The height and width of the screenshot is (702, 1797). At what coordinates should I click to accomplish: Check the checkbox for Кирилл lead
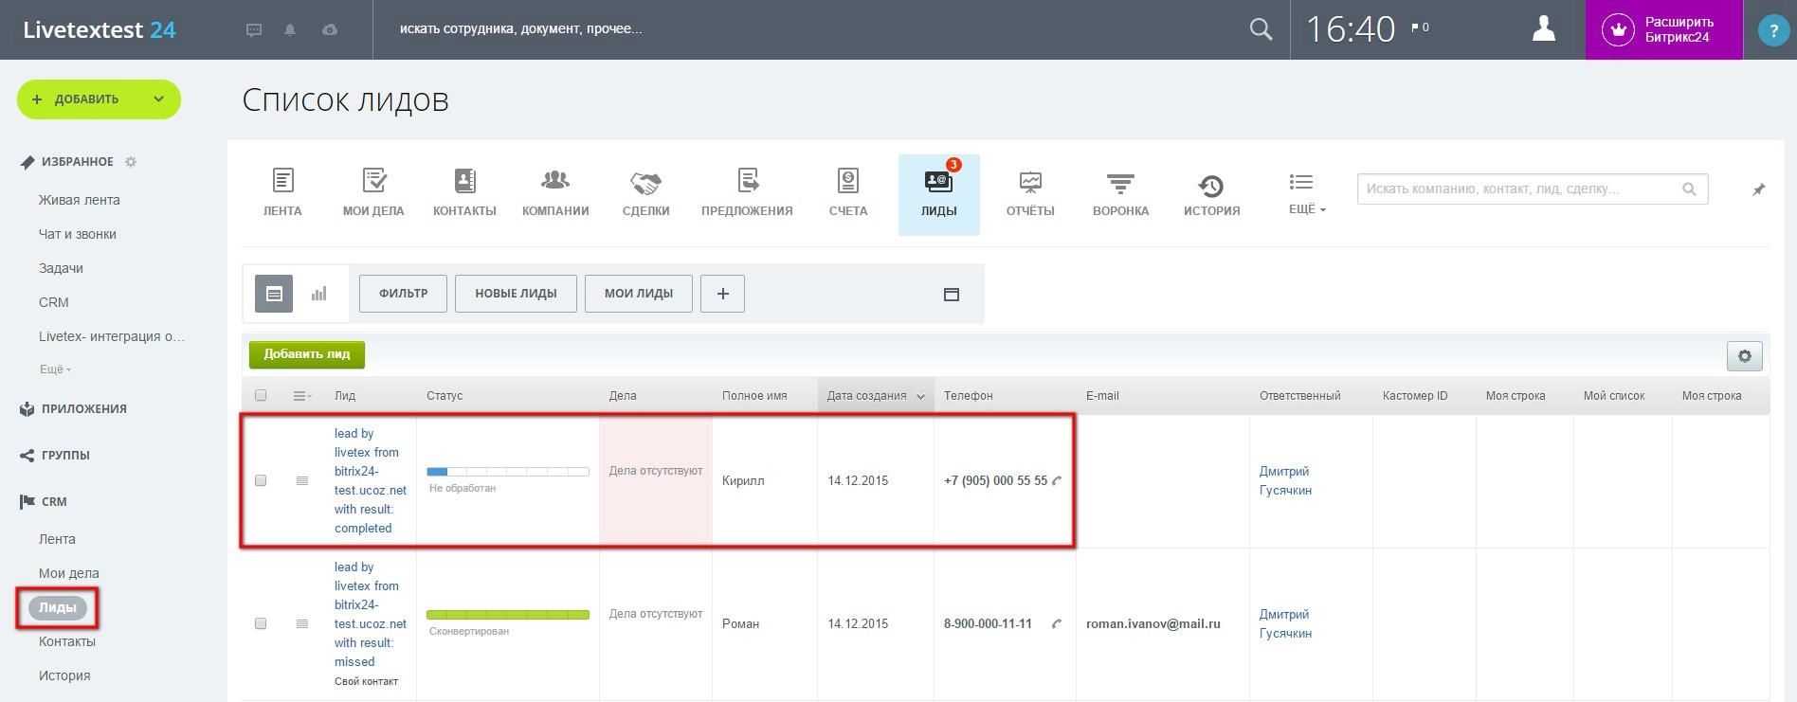[x=261, y=480]
